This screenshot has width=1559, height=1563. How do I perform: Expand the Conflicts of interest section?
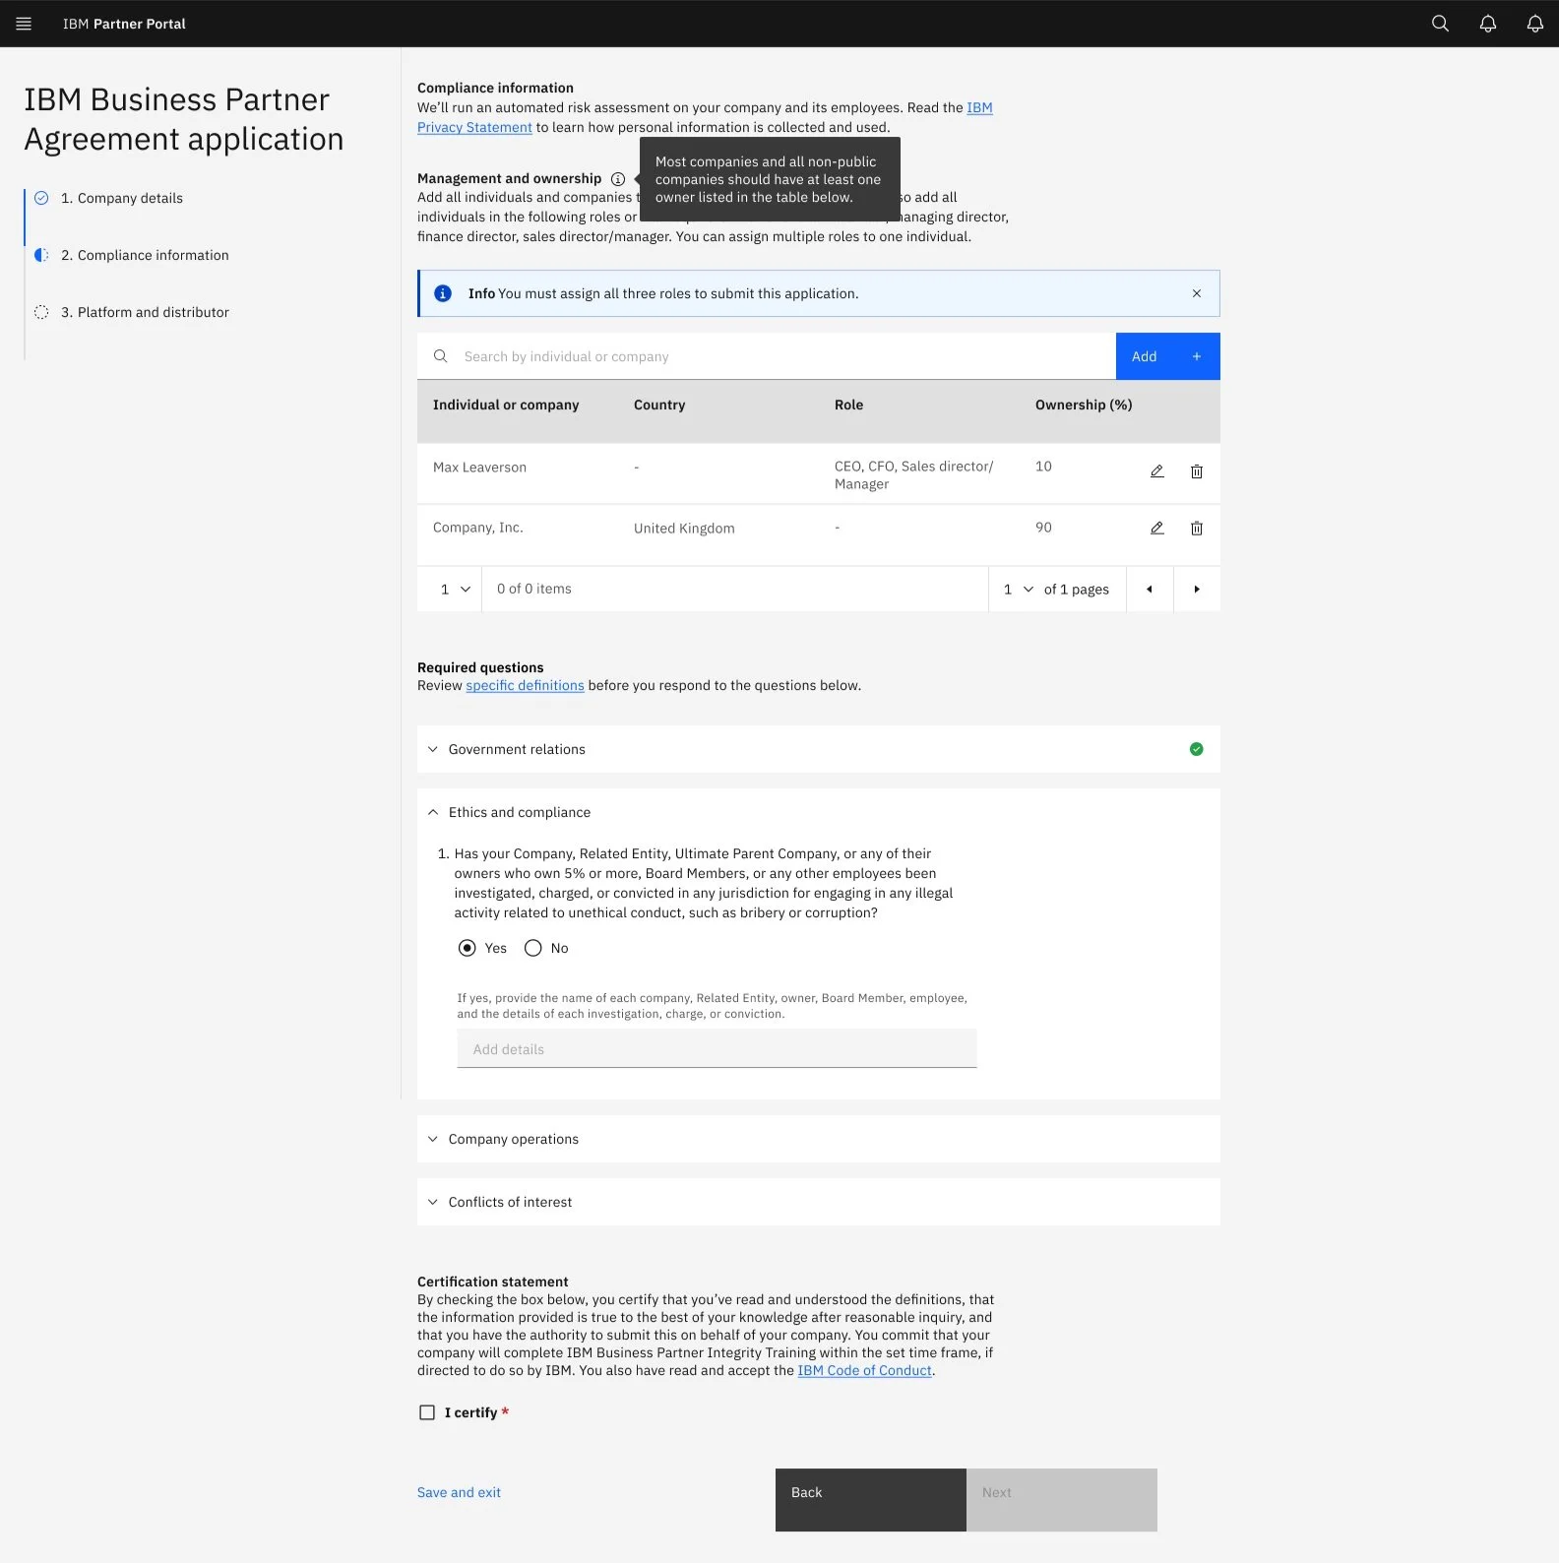(818, 1202)
